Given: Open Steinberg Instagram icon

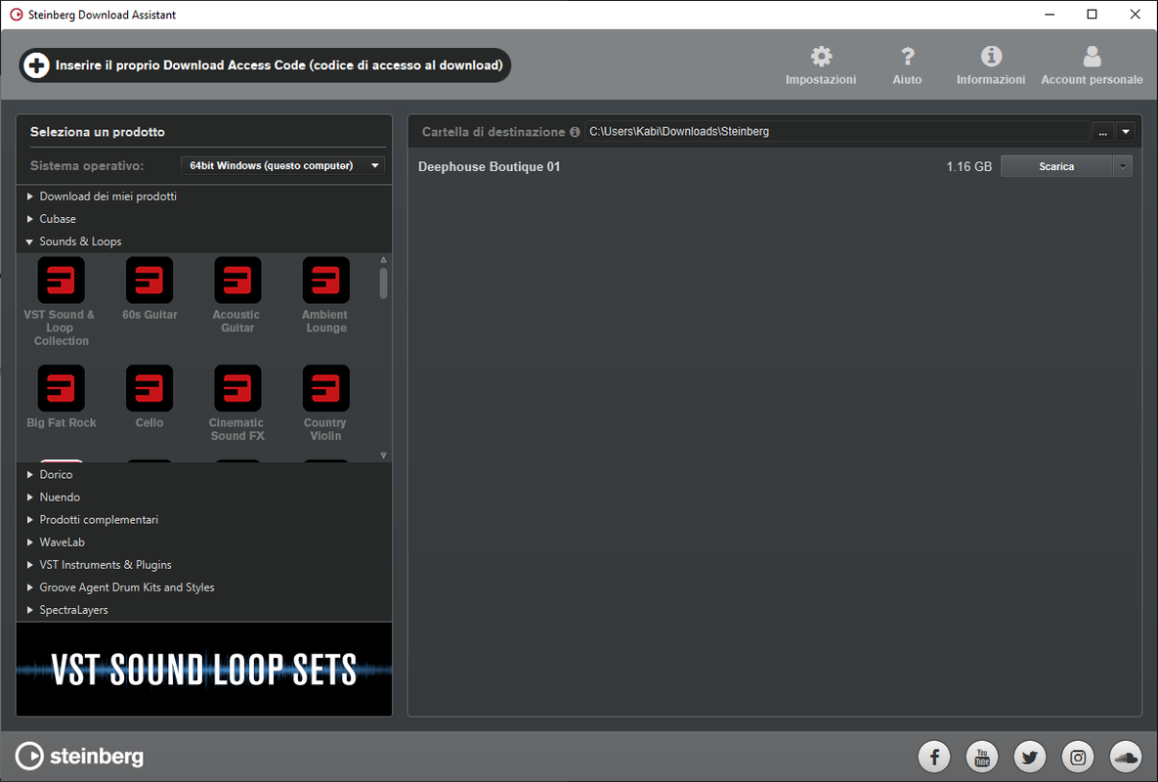Looking at the screenshot, I should pyautogui.click(x=1078, y=757).
